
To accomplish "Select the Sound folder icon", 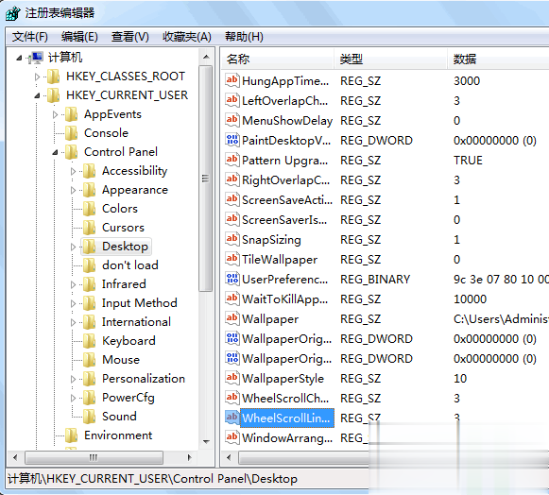I will click(89, 417).
